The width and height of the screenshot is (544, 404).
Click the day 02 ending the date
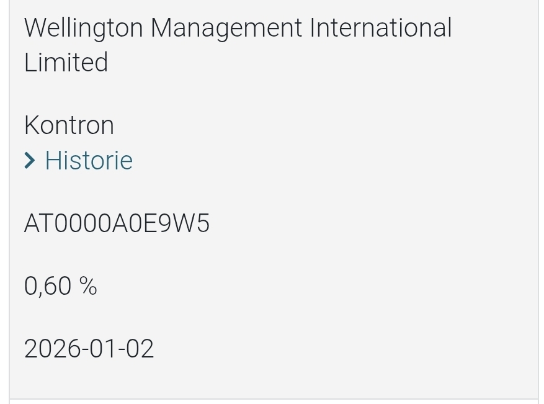tap(141, 349)
